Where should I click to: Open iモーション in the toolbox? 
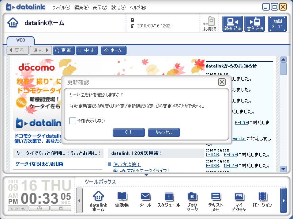(262, 200)
